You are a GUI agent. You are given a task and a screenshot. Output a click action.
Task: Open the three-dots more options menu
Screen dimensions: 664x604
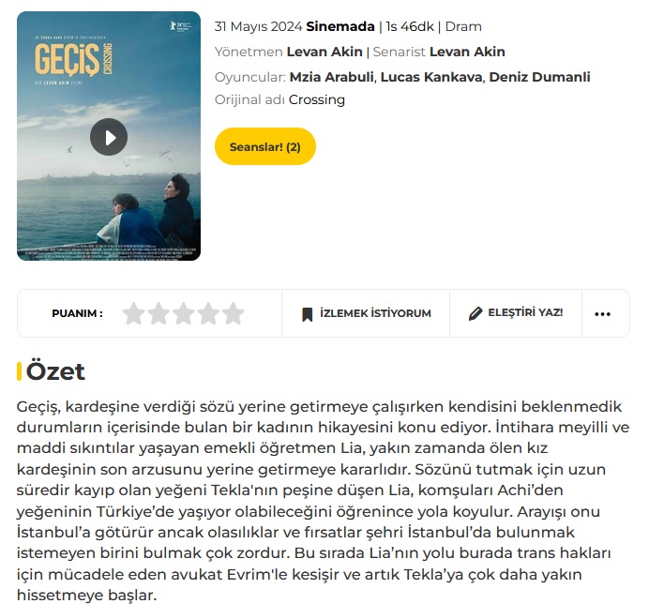tap(602, 314)
